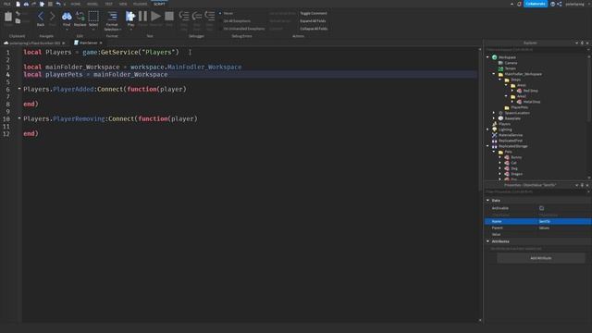Start the Play test
Viewport: 592px width, 333px height.
pos(130,17)
